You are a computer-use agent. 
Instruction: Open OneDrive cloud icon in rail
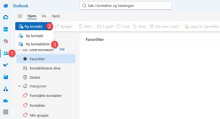(x=6, y=101)
